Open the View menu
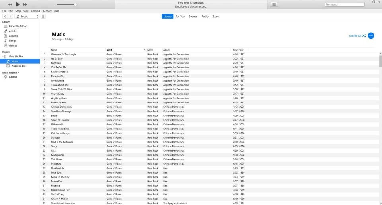 26,11
